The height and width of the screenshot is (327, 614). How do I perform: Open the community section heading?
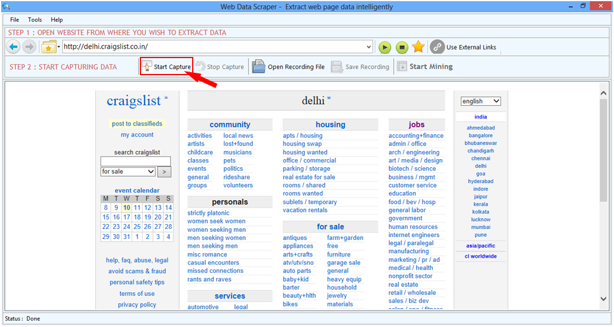click(x=230, y=124)
